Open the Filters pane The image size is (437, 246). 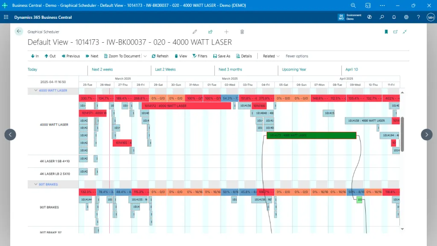tap(200, 56)
